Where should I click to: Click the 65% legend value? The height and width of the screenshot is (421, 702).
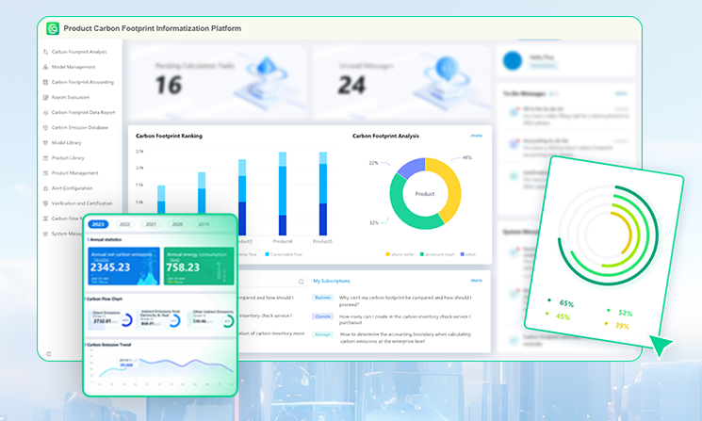(566, 303)
